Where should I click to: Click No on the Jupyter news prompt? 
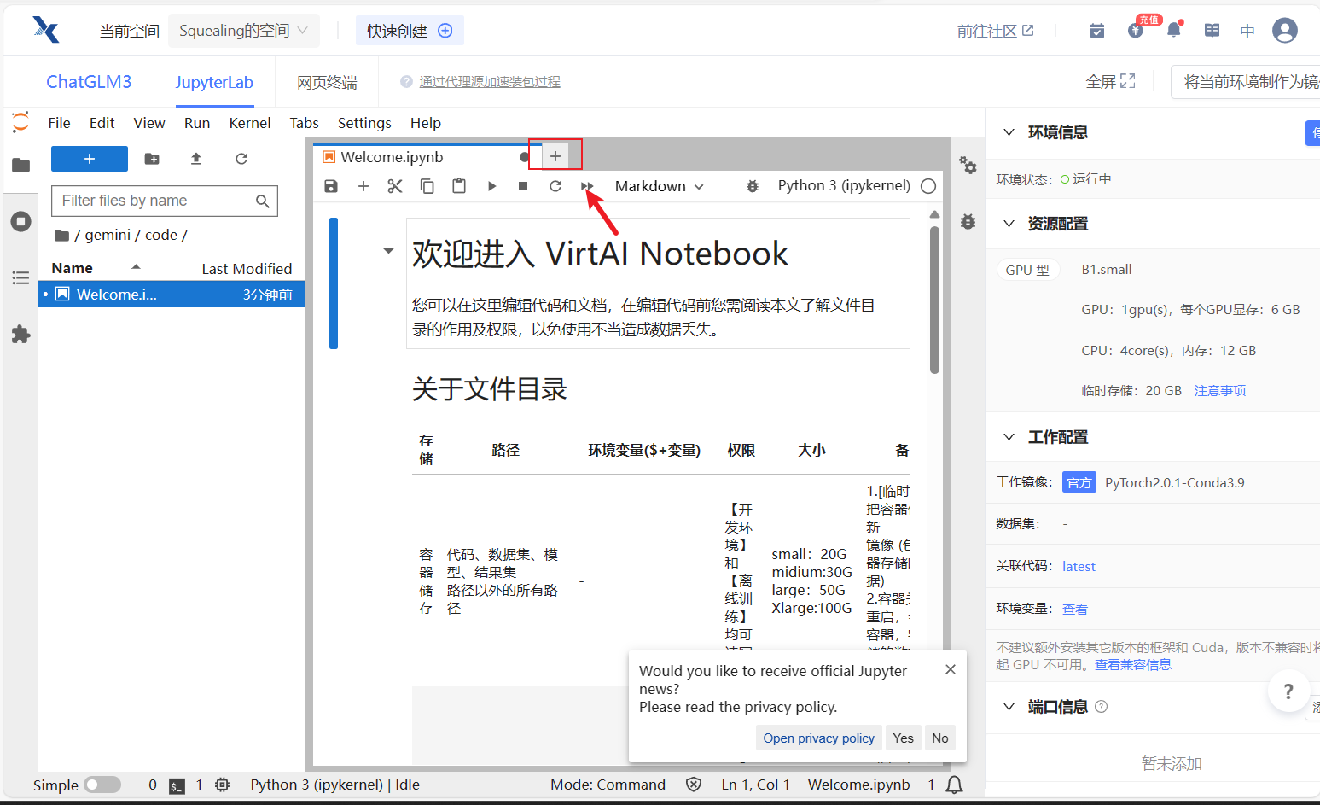point(939,738)
